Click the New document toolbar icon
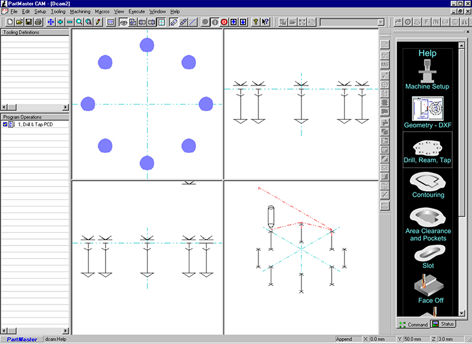472x344 pixels. pos(10,22)
